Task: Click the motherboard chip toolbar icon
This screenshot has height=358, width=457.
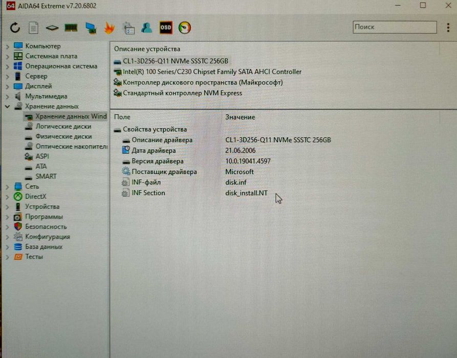Action: 52,28
